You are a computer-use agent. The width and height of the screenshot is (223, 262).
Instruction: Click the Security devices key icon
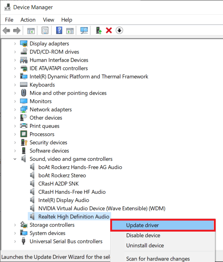click(x=24, y=143)
